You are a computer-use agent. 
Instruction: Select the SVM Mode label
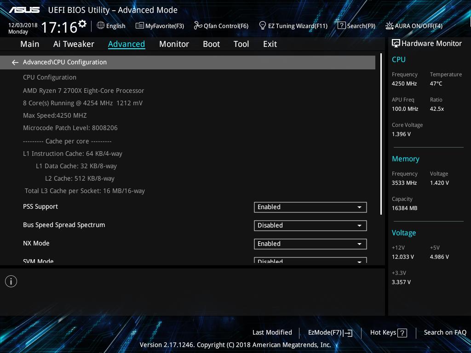pos(38,261)
